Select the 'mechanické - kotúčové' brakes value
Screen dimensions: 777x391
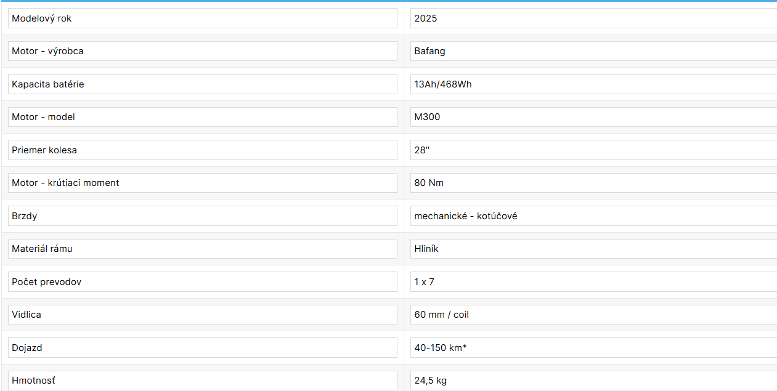593,216
